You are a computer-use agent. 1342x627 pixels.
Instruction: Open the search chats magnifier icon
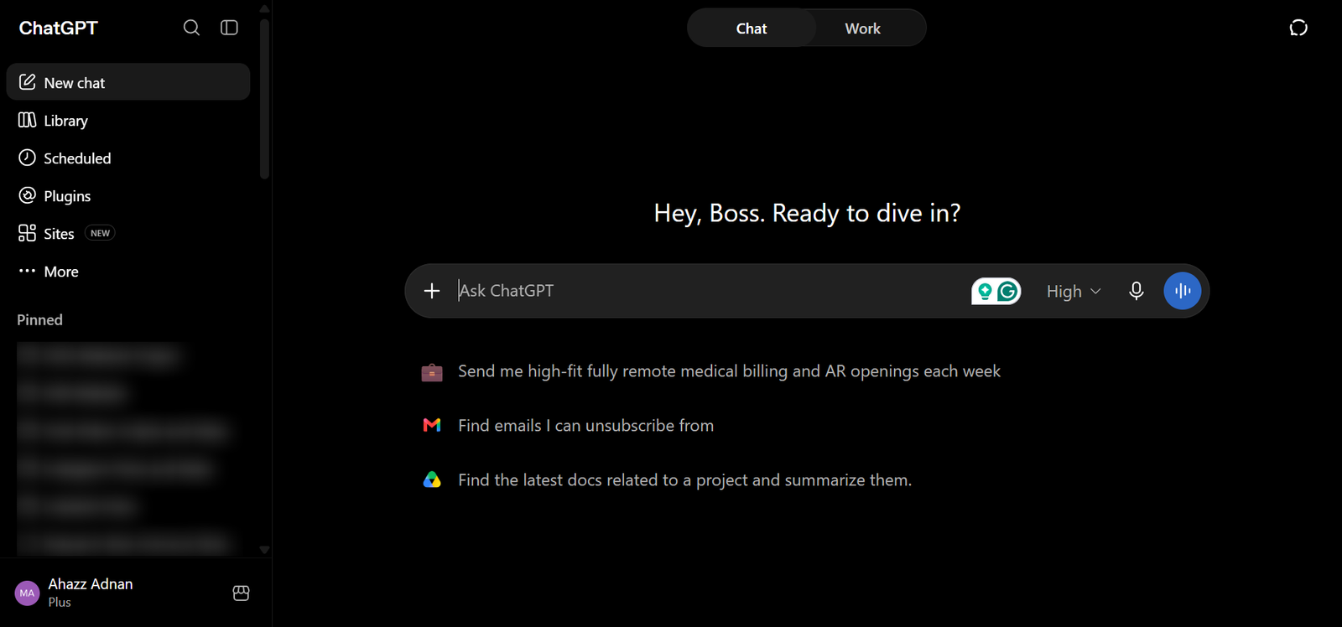191,28
